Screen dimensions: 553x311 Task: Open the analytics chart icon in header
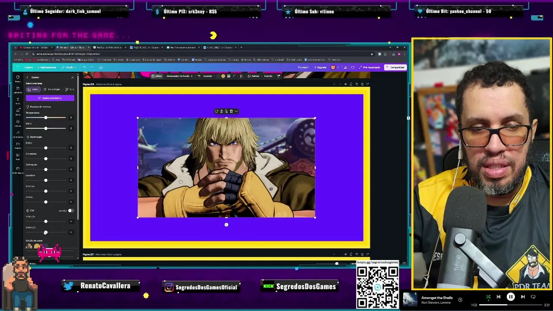pos(345,67)
